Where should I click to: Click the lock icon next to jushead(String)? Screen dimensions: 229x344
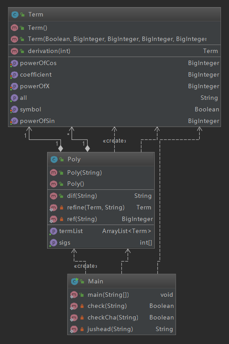click(82, 329)
